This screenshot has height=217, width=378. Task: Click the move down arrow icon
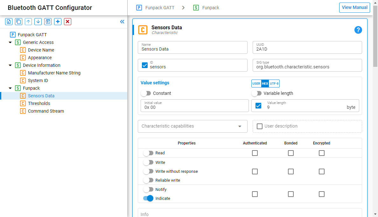click(x=38, y=22)
